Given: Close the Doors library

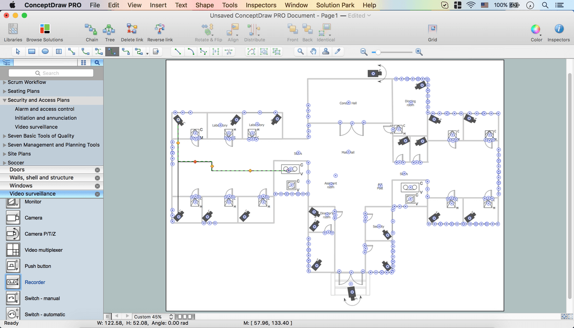Looking at the screenshot, I should [97, 170].
